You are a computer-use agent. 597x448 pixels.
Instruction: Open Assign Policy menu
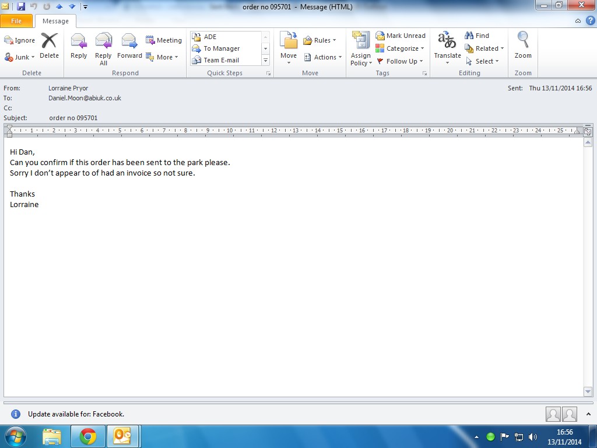pyautogui.click(x=361, y=49)
